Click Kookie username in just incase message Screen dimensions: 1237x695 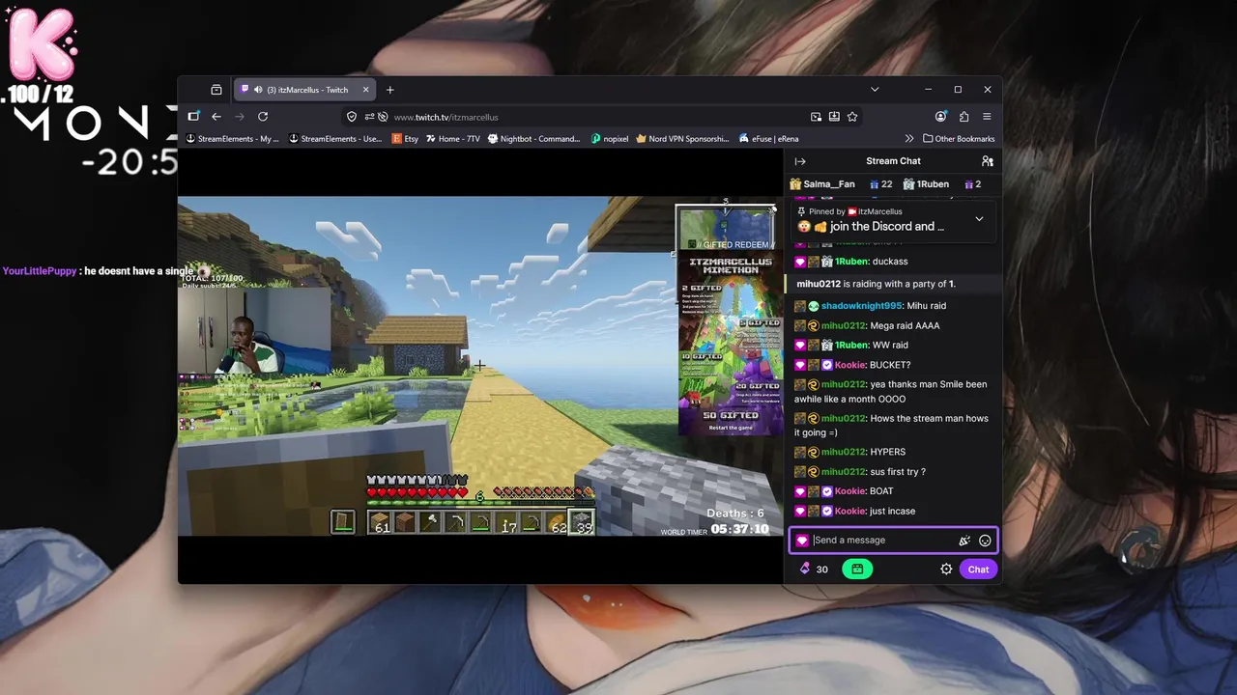(x=850, y=512)
